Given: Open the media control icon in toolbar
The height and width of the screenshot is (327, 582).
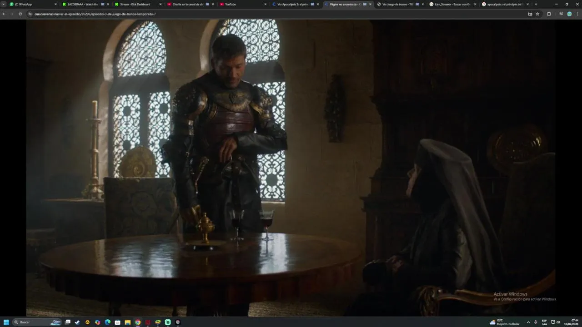Looking at the screenshot, I should (x=561, y=14).
